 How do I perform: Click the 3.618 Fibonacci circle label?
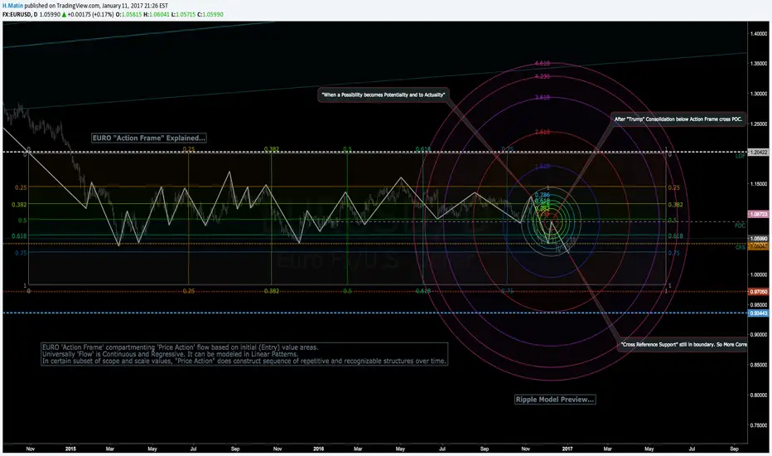pos(542,98)
